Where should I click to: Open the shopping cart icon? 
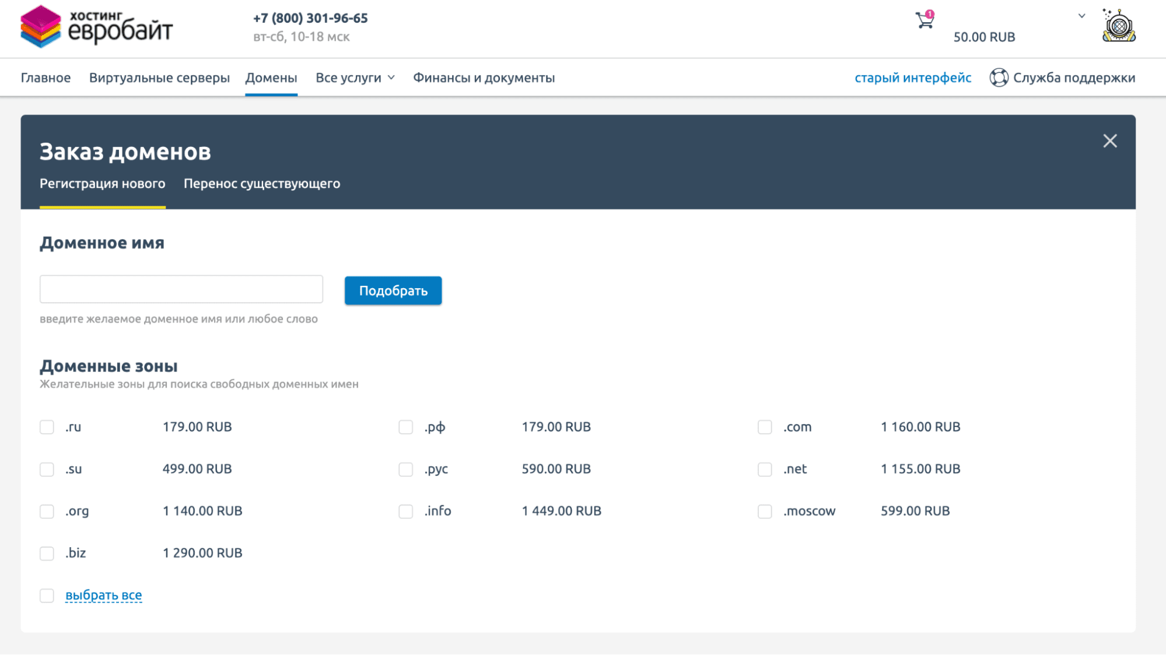tap(924, 20)
